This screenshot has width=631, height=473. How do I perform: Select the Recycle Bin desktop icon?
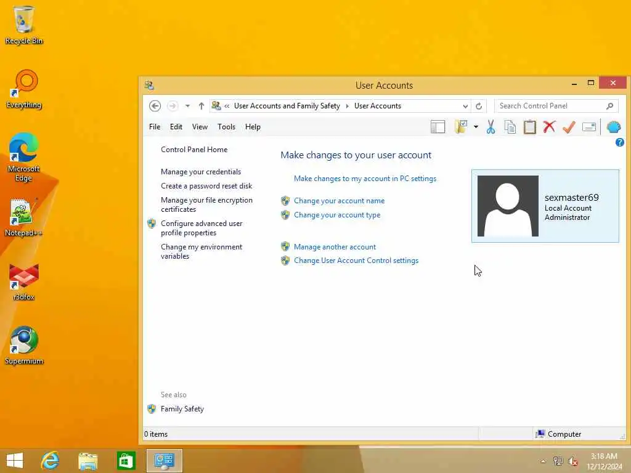[24, 25]
